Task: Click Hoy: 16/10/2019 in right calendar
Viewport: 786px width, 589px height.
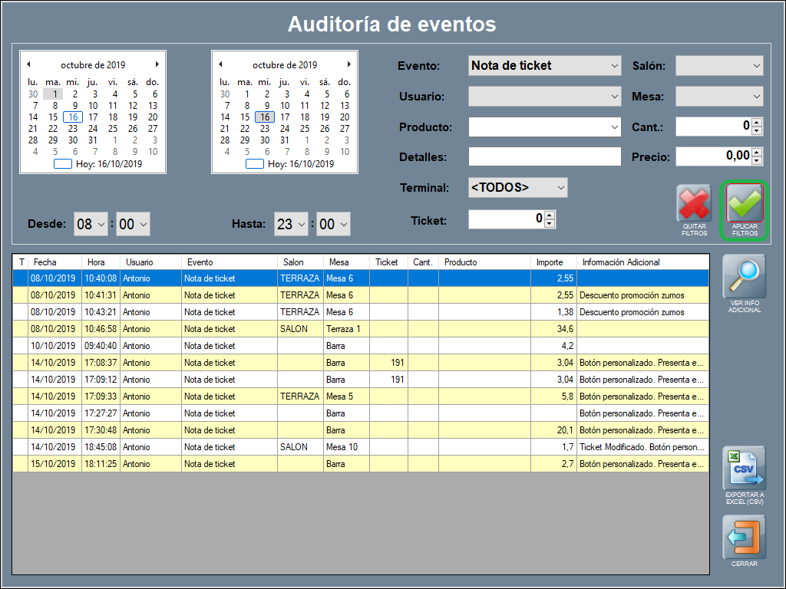Action: 291,163
